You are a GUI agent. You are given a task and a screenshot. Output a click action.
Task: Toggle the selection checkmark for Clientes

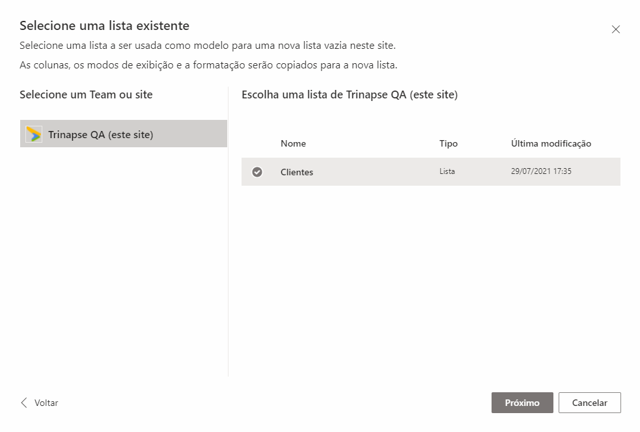click(x=257, y=172)
